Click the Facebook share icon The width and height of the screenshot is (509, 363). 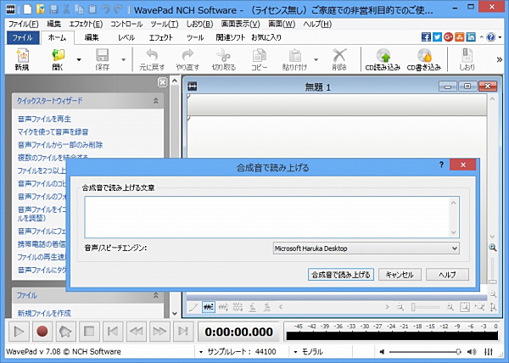pos(426,37)
